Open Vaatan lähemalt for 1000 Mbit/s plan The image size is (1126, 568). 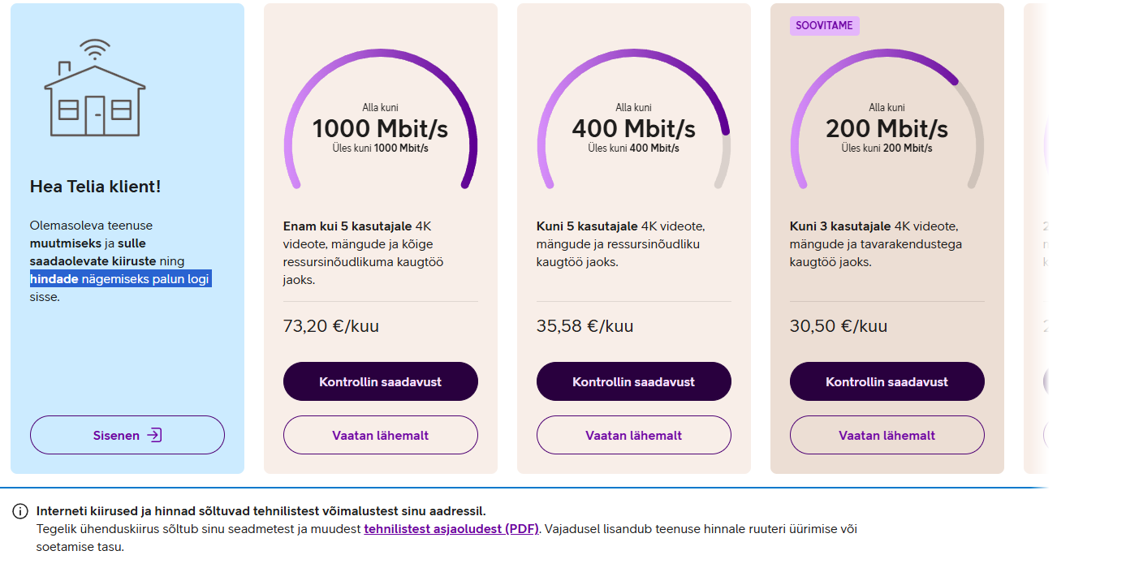380,435
